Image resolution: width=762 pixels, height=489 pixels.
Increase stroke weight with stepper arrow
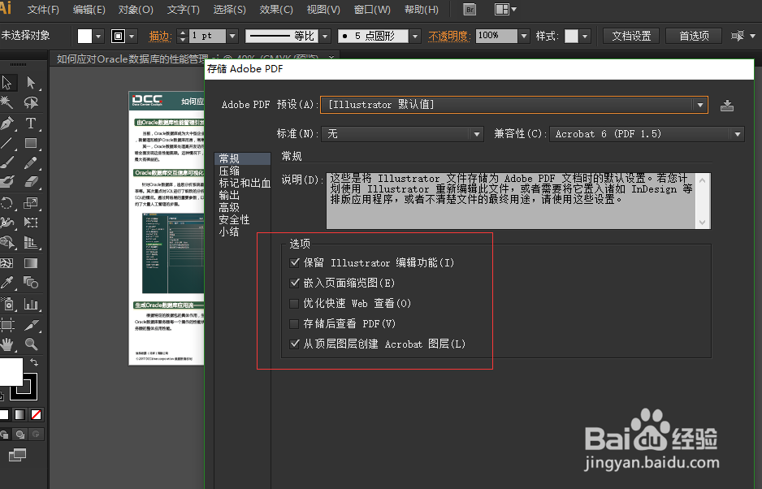(x=183, y=32)
